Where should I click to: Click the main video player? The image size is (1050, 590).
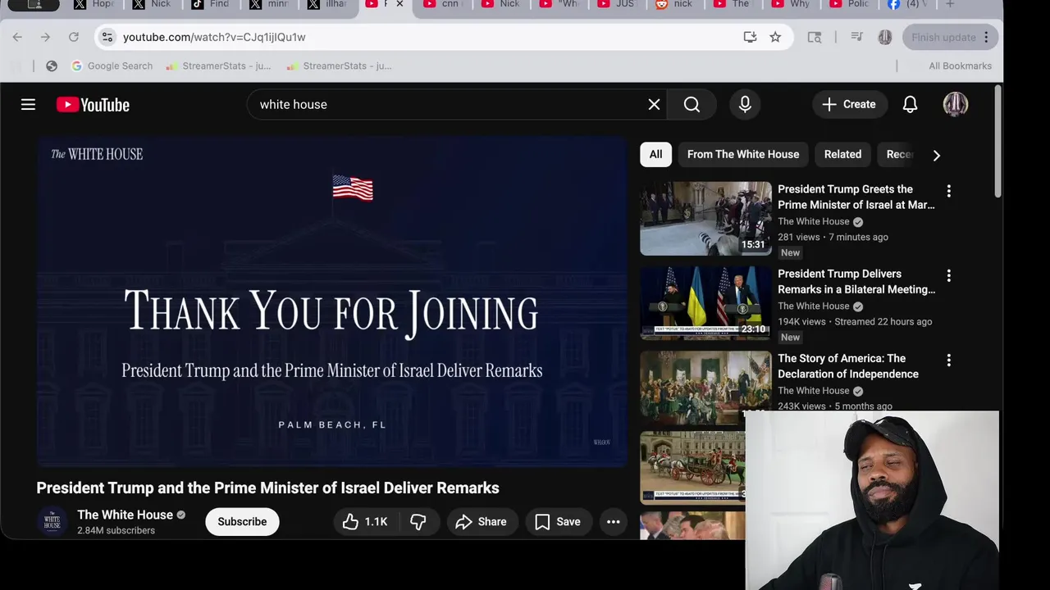click(x=331, y=302)
